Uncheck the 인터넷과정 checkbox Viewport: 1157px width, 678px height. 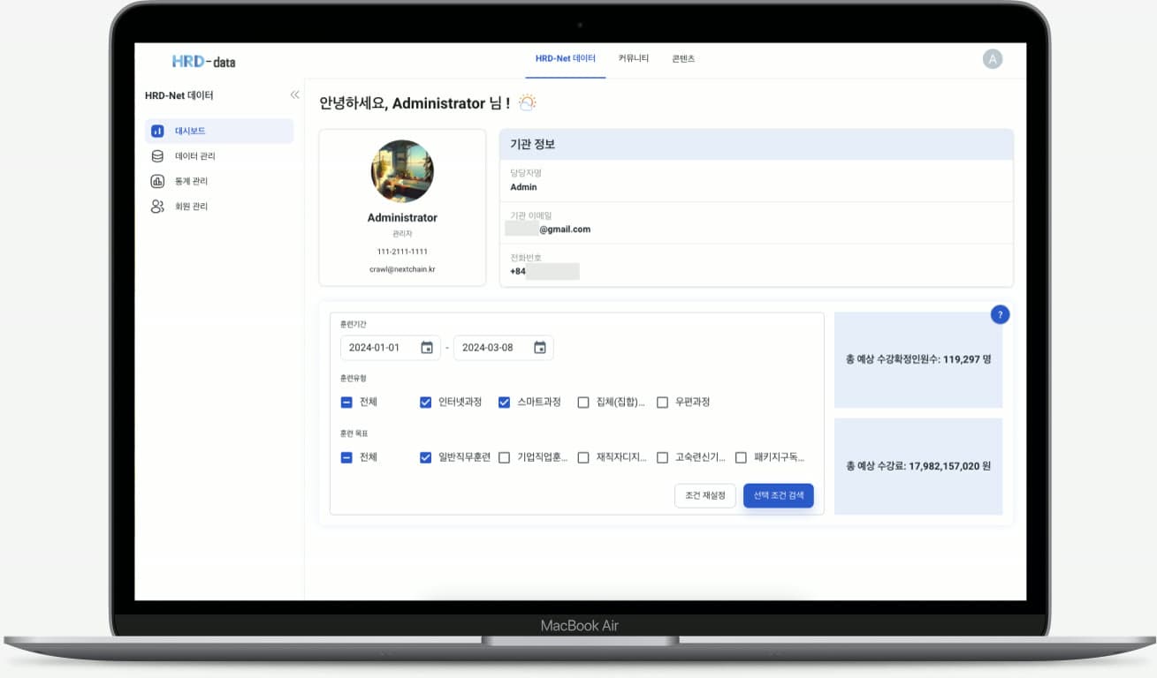tap(426, 403)
